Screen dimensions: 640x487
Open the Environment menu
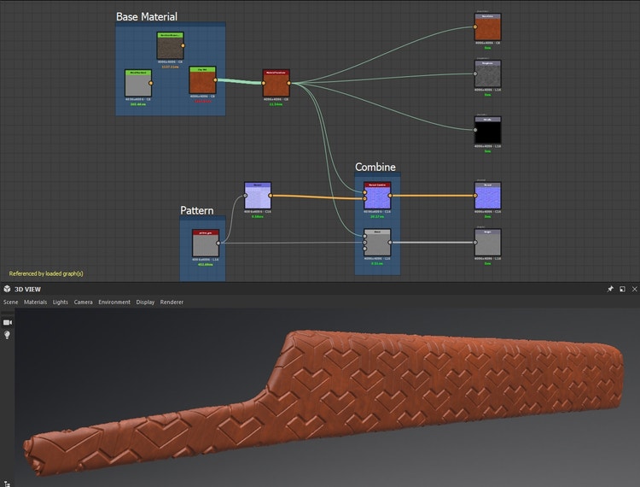tap(114, 302)
